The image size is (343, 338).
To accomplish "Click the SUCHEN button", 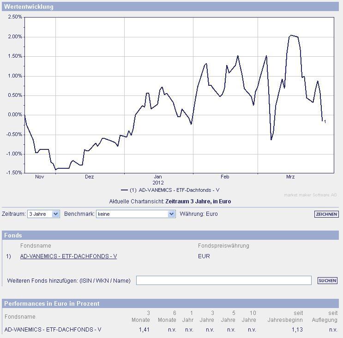I will (327, 280).
